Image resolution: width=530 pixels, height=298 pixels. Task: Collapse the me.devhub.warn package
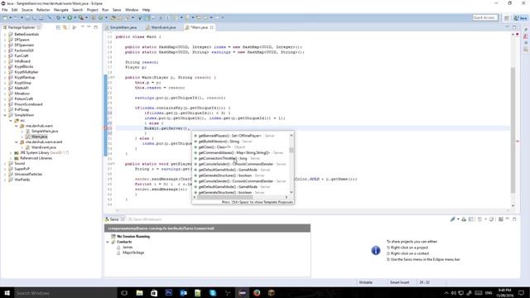[17, 126]
